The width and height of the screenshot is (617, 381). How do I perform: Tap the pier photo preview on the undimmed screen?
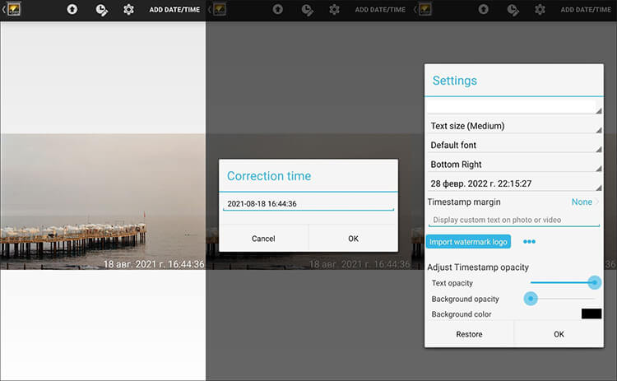(x=103, y=202)
